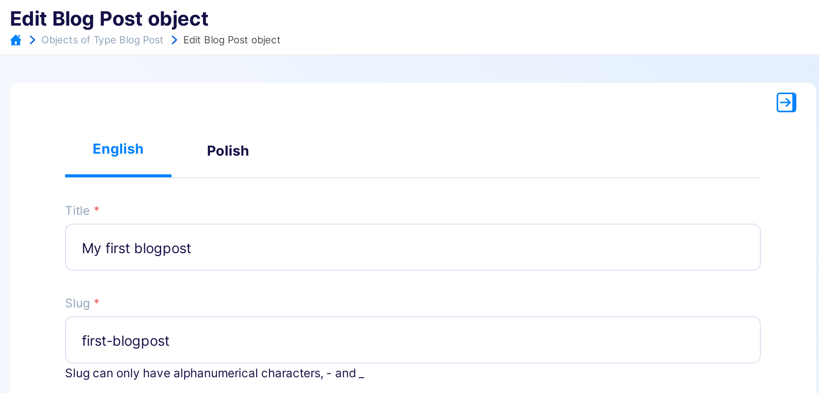
Task: Place cursor after 'My first blogpost' text
Action: pos(192,248)
